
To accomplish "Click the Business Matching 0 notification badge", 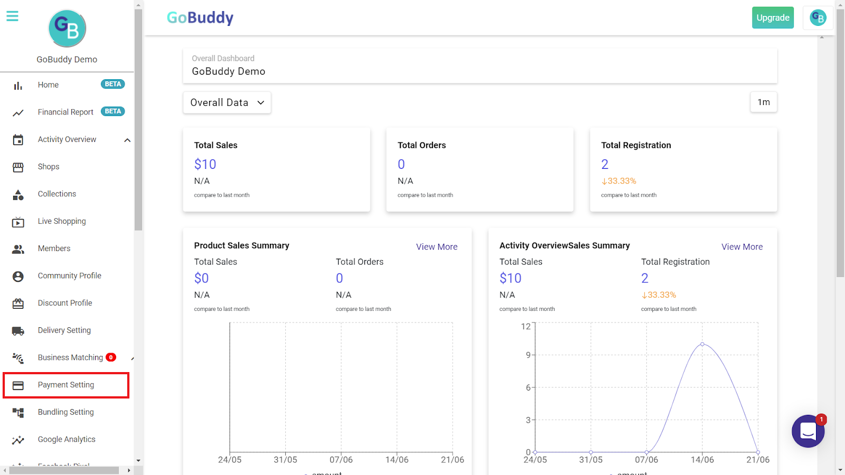I will tap(111, 357).
